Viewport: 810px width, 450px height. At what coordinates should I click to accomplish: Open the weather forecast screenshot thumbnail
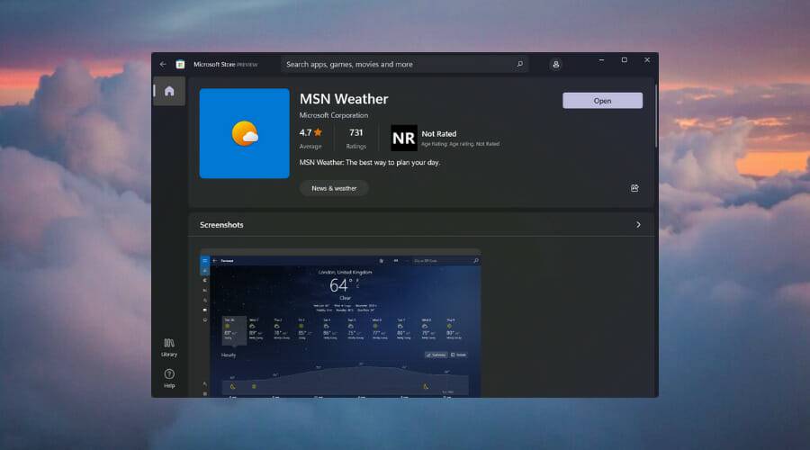pos(340,324)
